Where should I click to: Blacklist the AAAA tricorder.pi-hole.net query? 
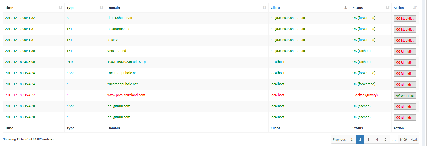pos(405,74)
